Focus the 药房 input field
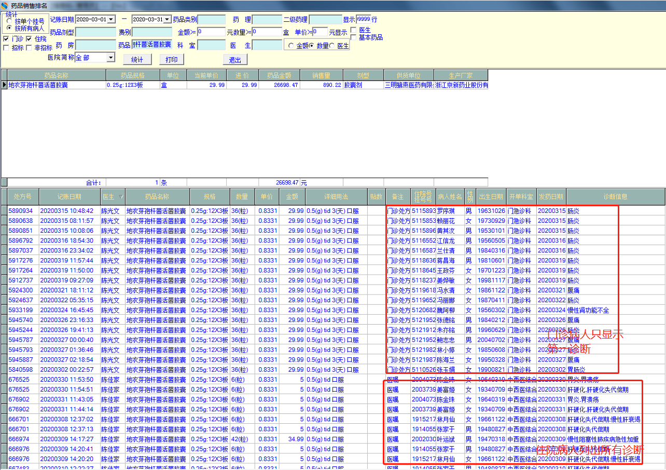Image resolution: width=666 pixels, height=470 pixels. pos(96,45)
